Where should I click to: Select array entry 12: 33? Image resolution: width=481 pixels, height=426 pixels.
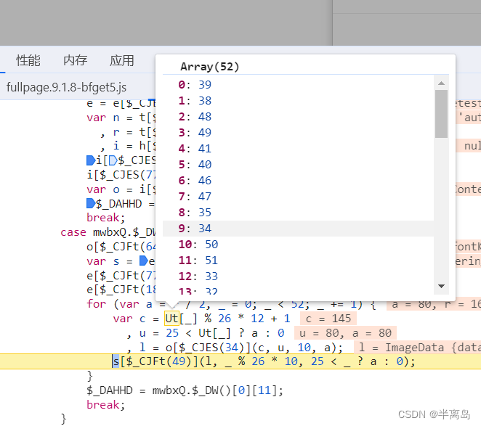point(298,276)
